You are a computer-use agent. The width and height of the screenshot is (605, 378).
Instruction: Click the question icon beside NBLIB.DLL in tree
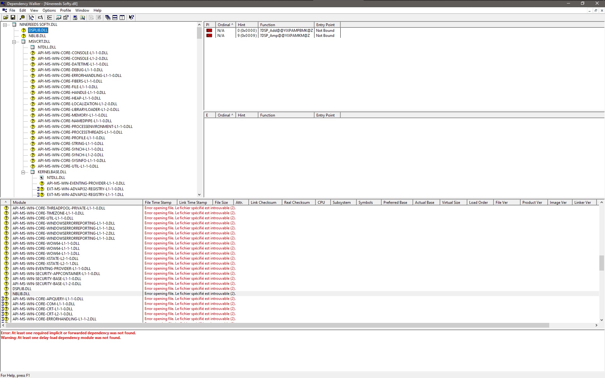click(x=24, y=36)
